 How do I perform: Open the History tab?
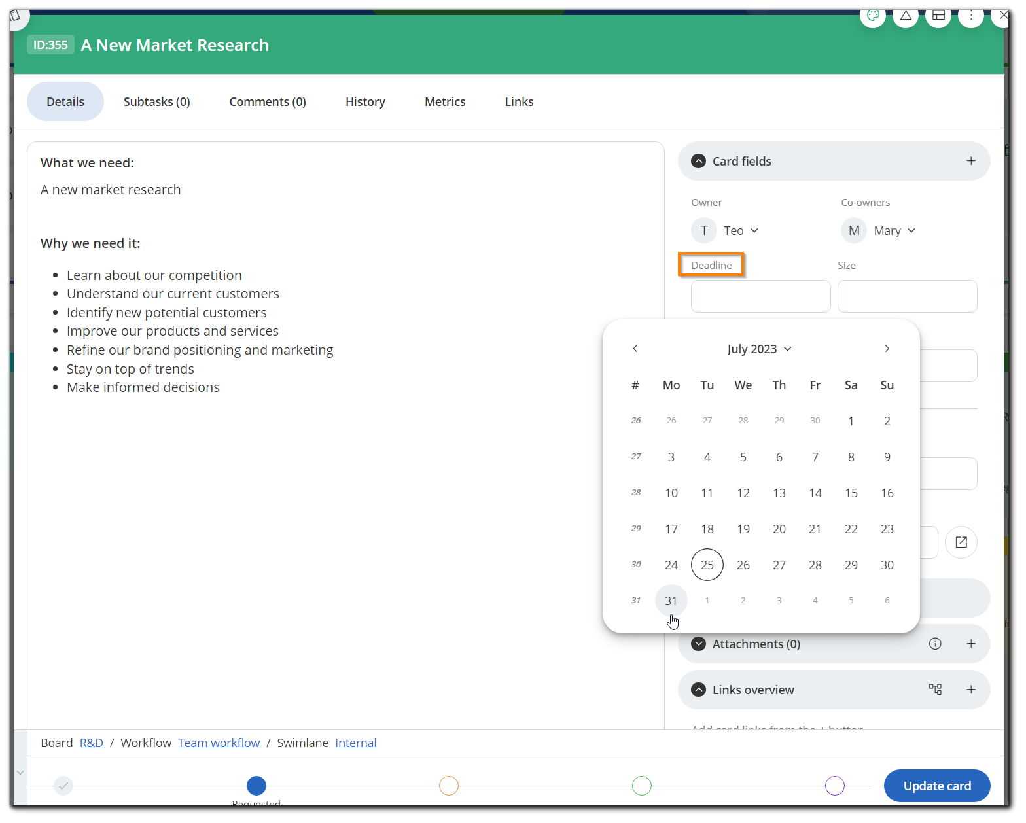click(x=365, y=101)
